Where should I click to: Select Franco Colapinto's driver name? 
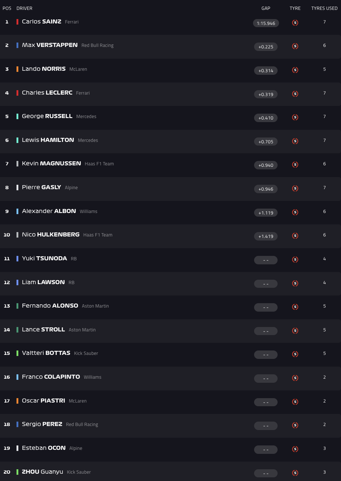[51, 377]
